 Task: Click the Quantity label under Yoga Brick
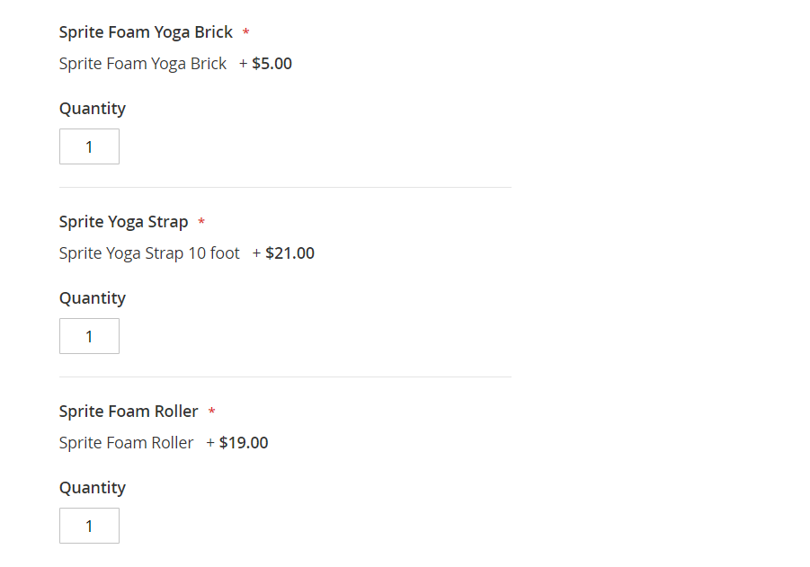(93, 109)
